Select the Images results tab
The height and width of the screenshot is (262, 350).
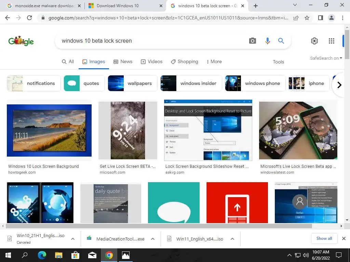(94, 62)
